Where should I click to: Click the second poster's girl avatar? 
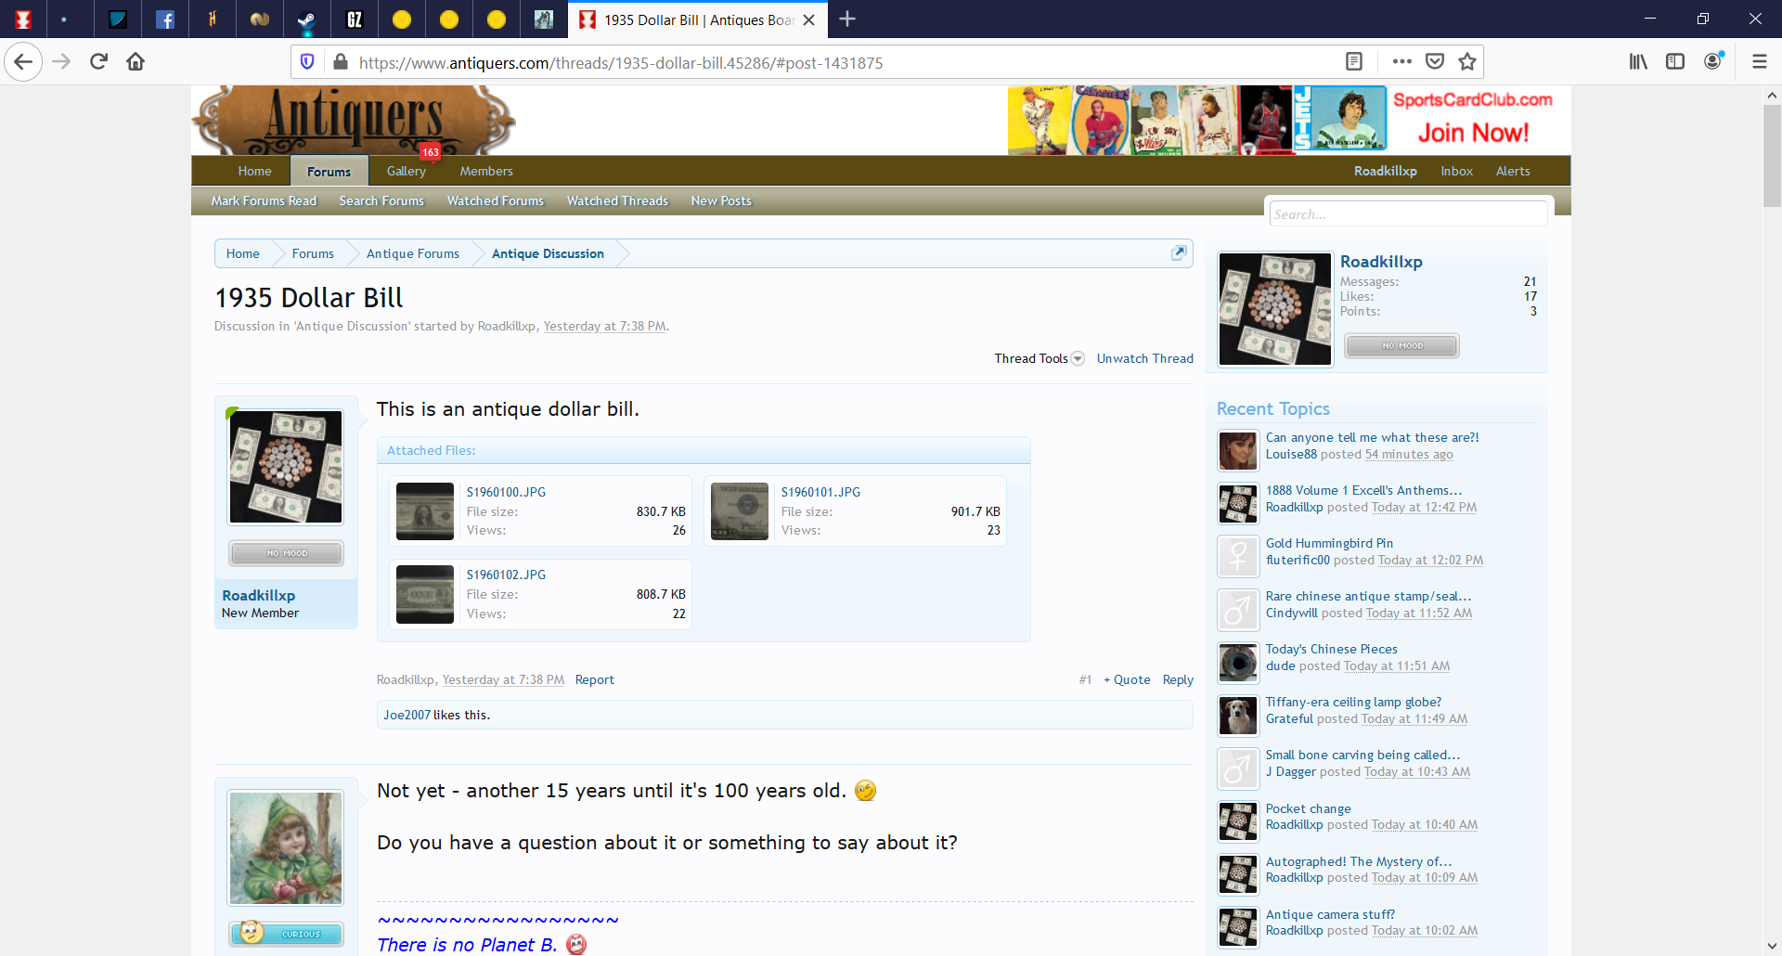click(286, 848)
